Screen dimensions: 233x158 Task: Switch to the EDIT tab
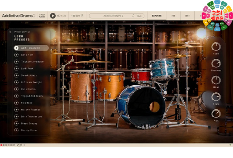pos(187,16)
